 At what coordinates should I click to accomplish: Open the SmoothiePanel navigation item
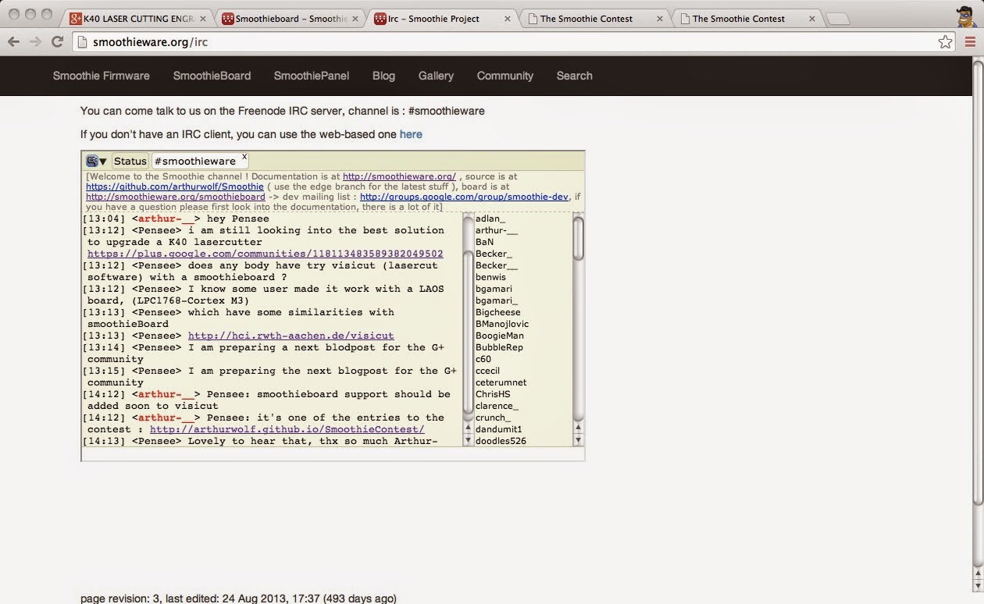(311, 76)
